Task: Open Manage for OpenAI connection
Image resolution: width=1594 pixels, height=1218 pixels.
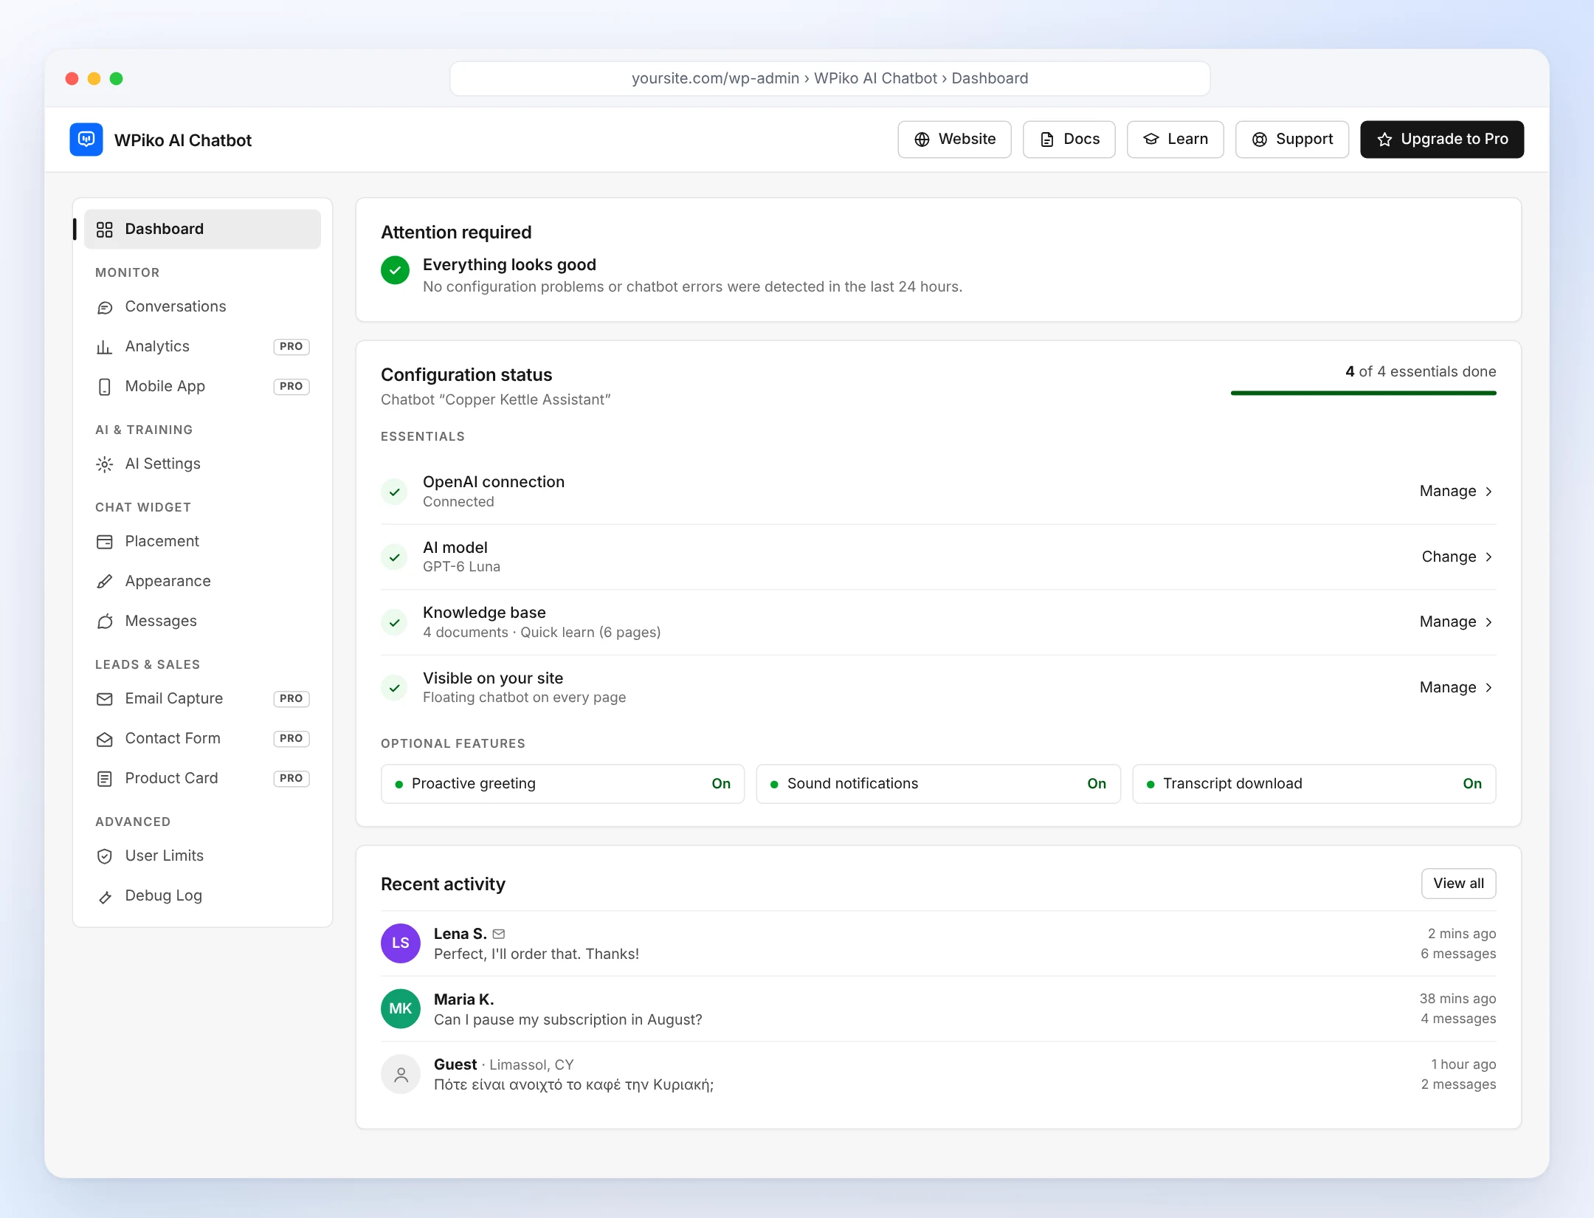Action: [1456, 492]
